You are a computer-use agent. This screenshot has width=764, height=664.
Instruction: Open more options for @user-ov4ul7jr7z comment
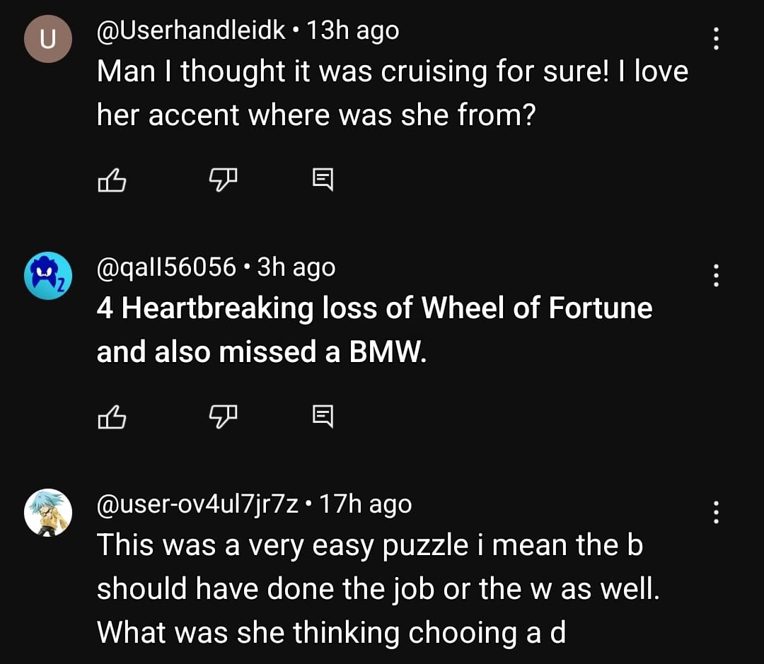click(x=716, y=511)
